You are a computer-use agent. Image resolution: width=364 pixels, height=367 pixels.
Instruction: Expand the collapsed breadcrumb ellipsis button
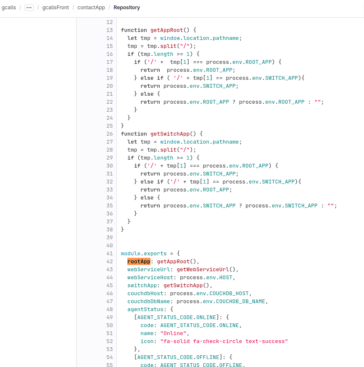[x=29, y=8]
